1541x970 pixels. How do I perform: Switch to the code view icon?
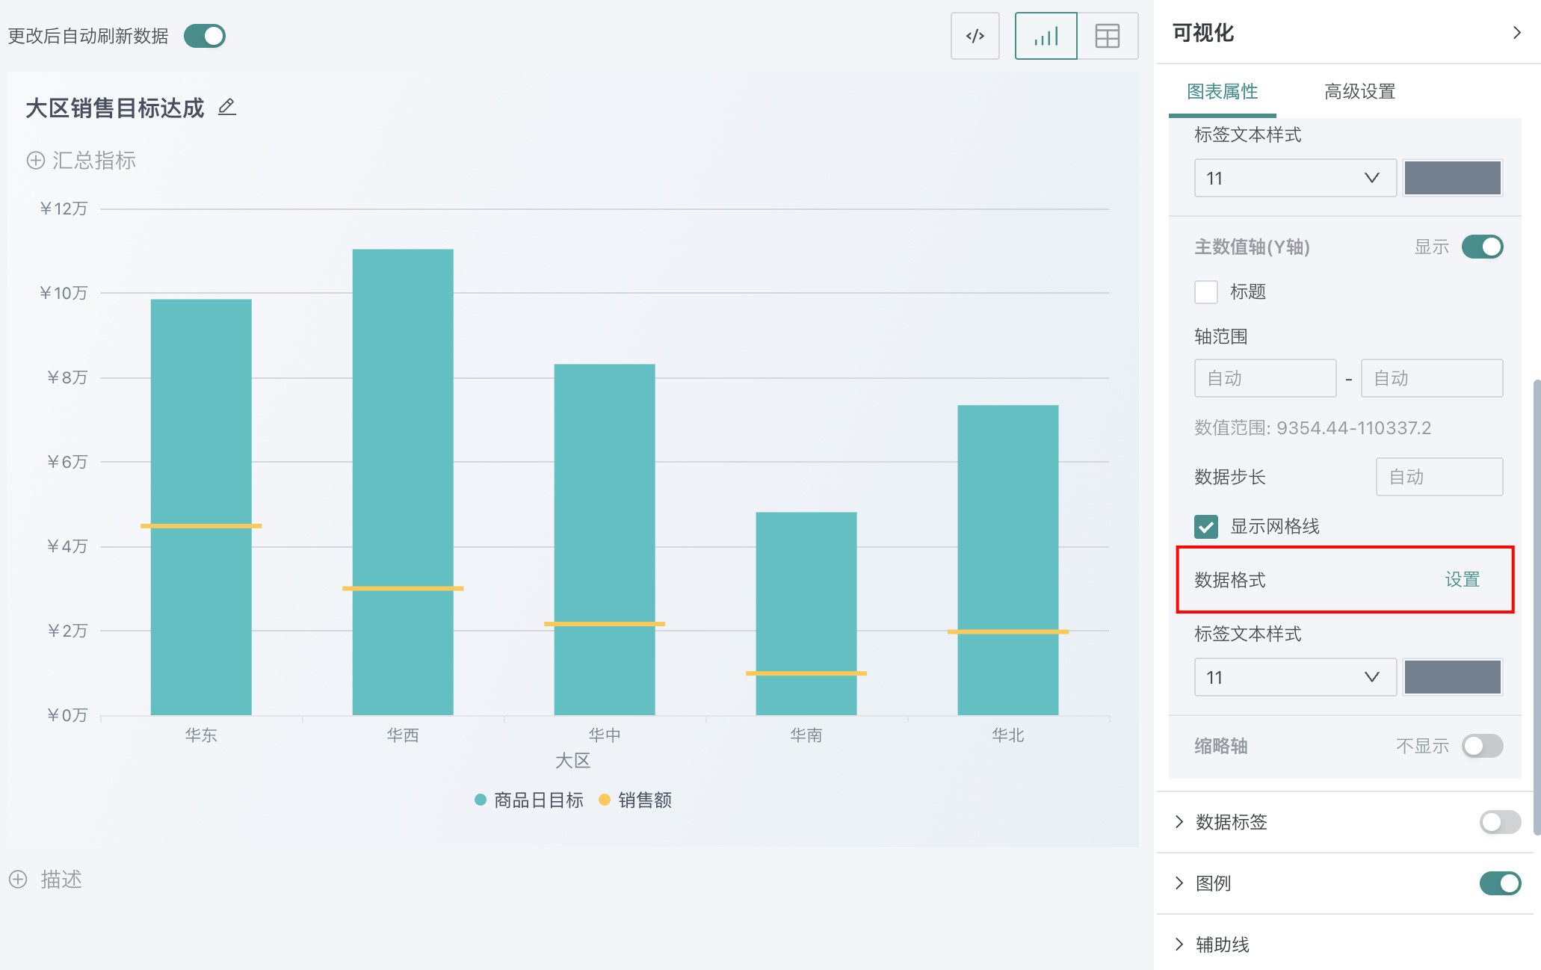click(975, 36)
